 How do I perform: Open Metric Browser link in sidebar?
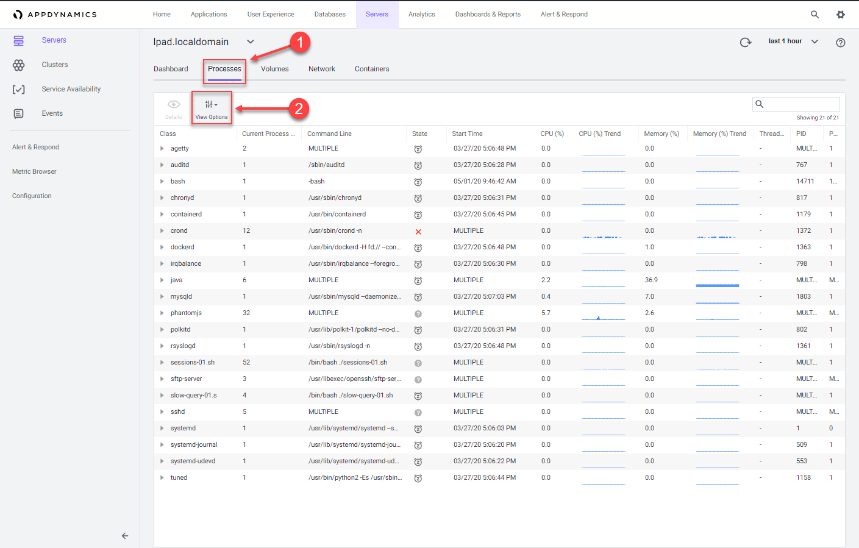(x=34, y=172)
